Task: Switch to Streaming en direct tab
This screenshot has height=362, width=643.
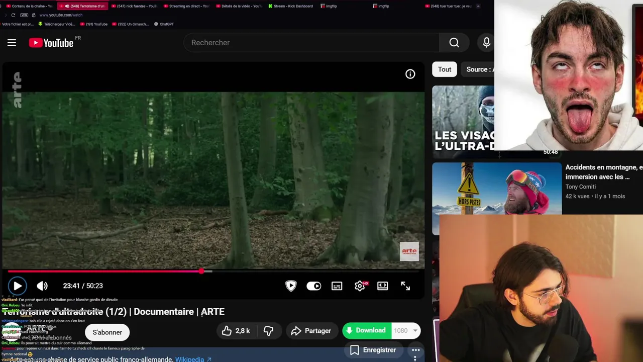Action: [187, 6]
